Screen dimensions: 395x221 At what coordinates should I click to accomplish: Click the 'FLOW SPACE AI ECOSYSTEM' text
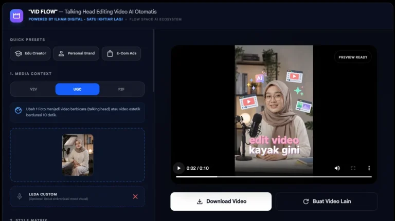(155, 19)
